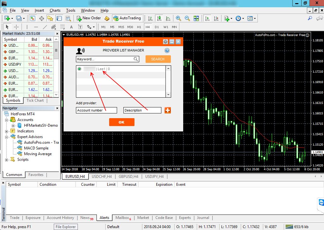Open the Provider List Manager help icon

point(167,51)
